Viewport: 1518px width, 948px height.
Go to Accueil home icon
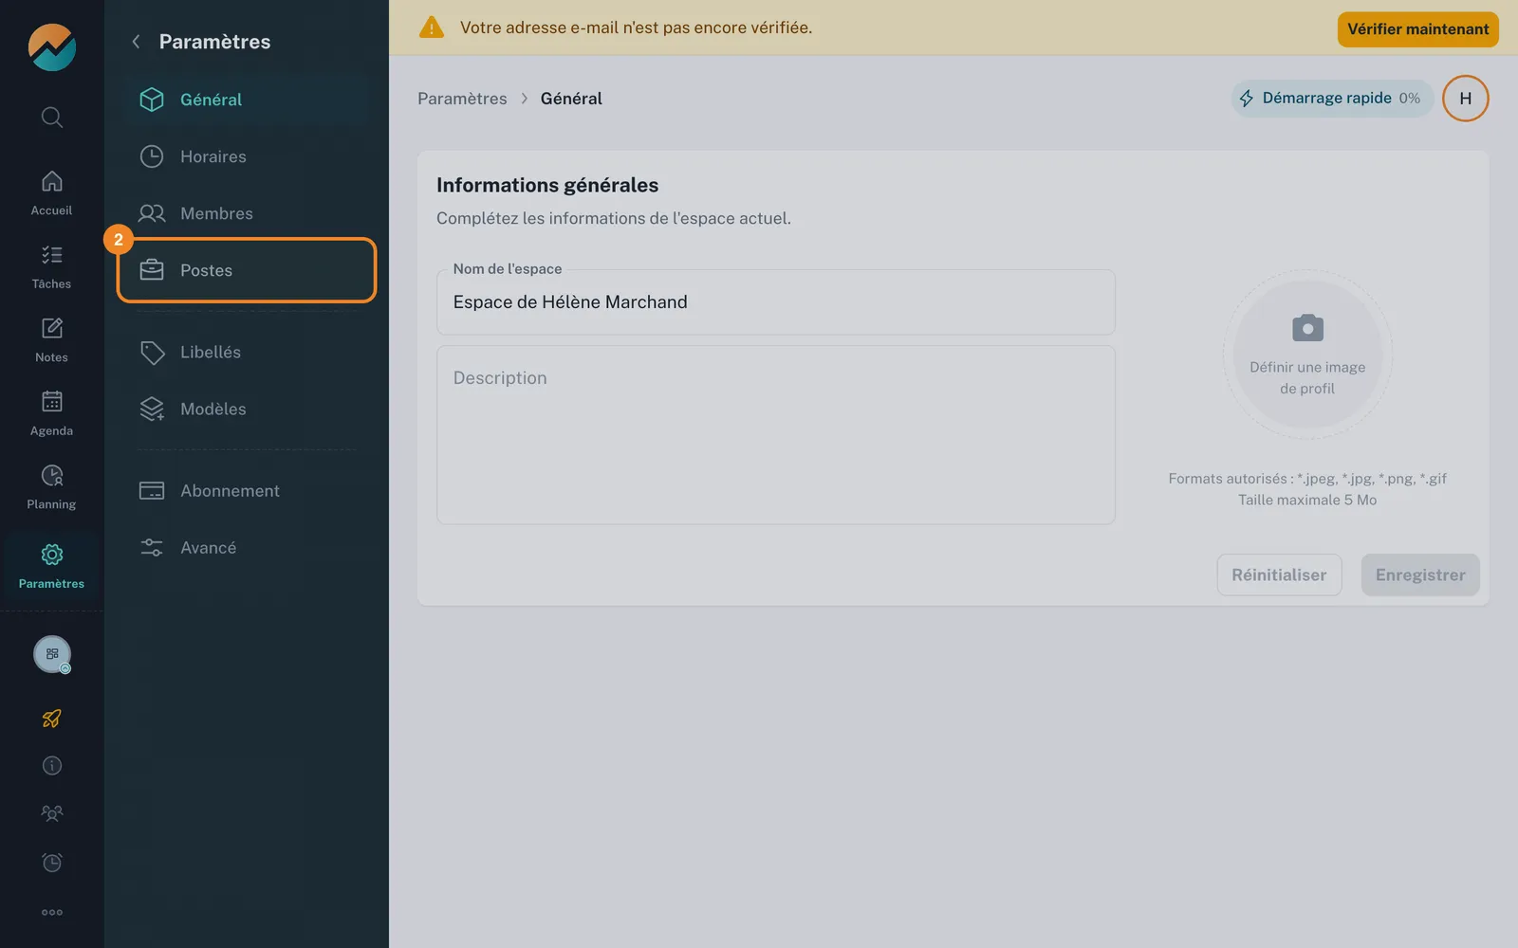point(52,192)
